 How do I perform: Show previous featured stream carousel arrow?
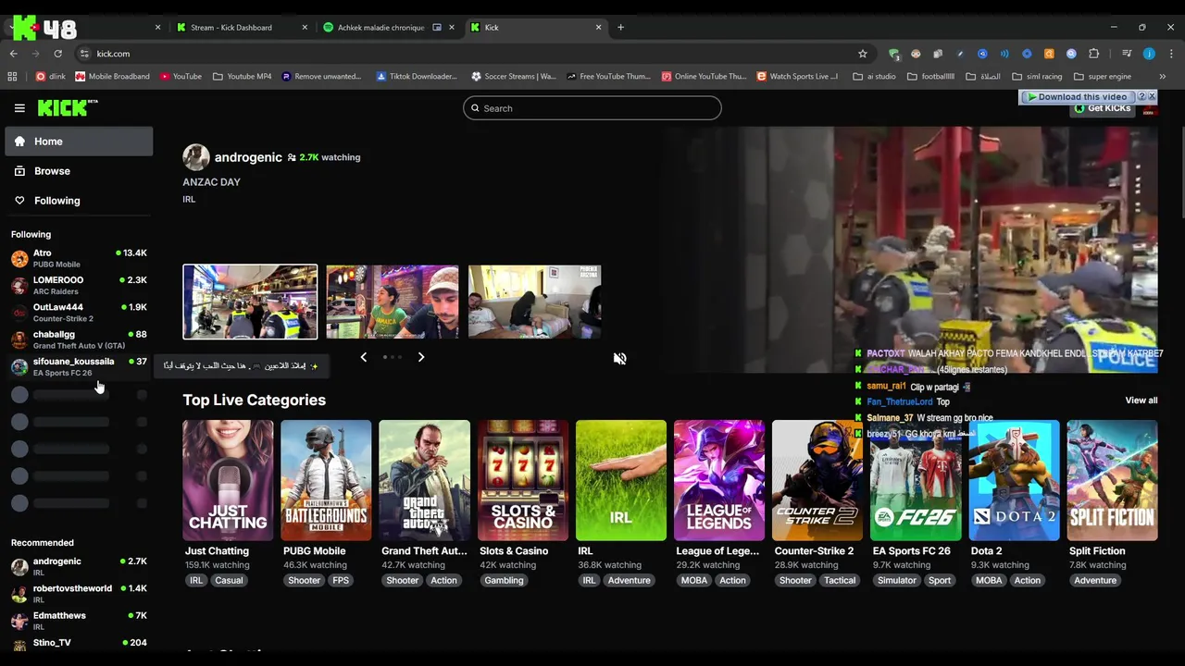tap(363, 357)
